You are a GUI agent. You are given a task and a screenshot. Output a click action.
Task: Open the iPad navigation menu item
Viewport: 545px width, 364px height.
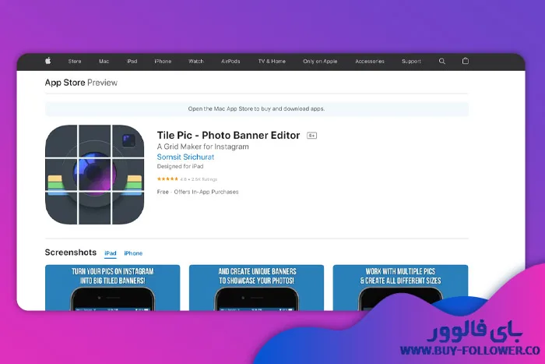click(x=132, y=62)
